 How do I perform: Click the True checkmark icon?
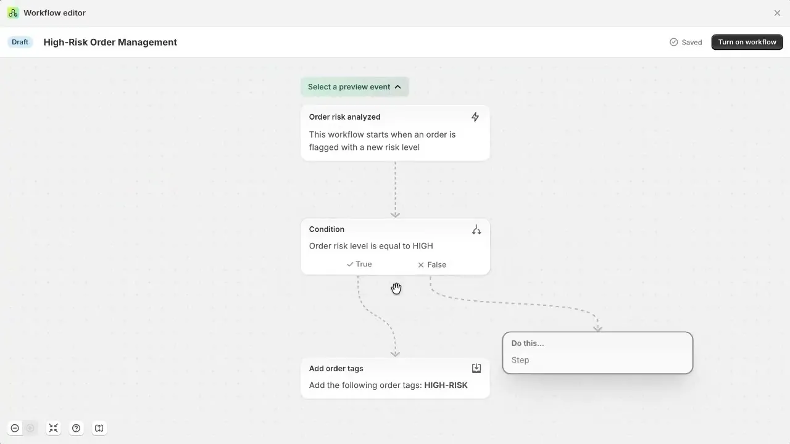(x=350, y=264)
